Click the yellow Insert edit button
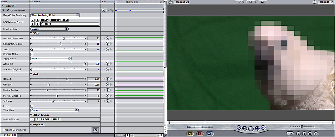Screen dimensions: 335x137 [x=190, y=134]
